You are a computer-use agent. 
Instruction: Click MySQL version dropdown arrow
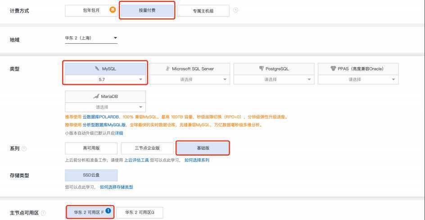point(140,79)
